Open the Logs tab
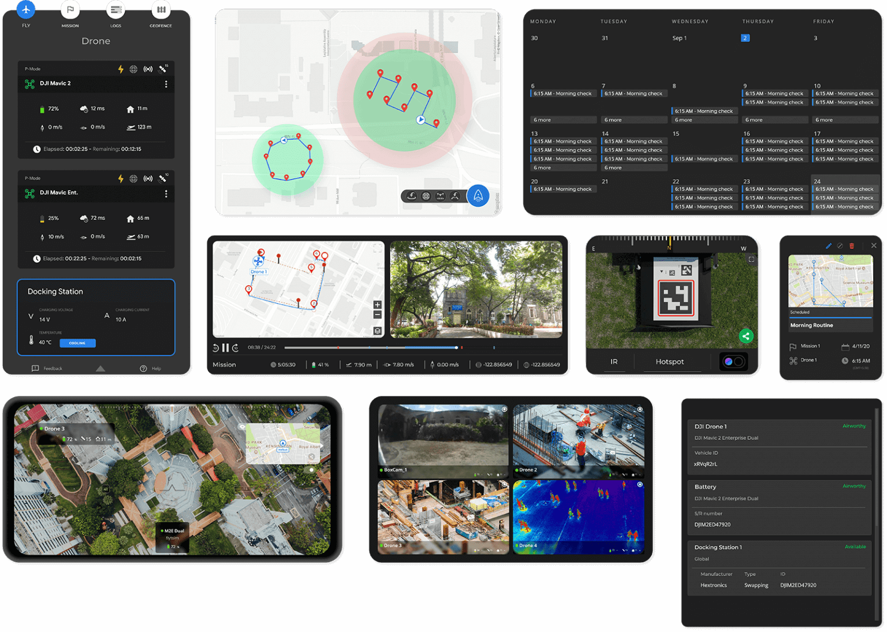Screen dimensions: 887x632 click(x=116, y=10)
